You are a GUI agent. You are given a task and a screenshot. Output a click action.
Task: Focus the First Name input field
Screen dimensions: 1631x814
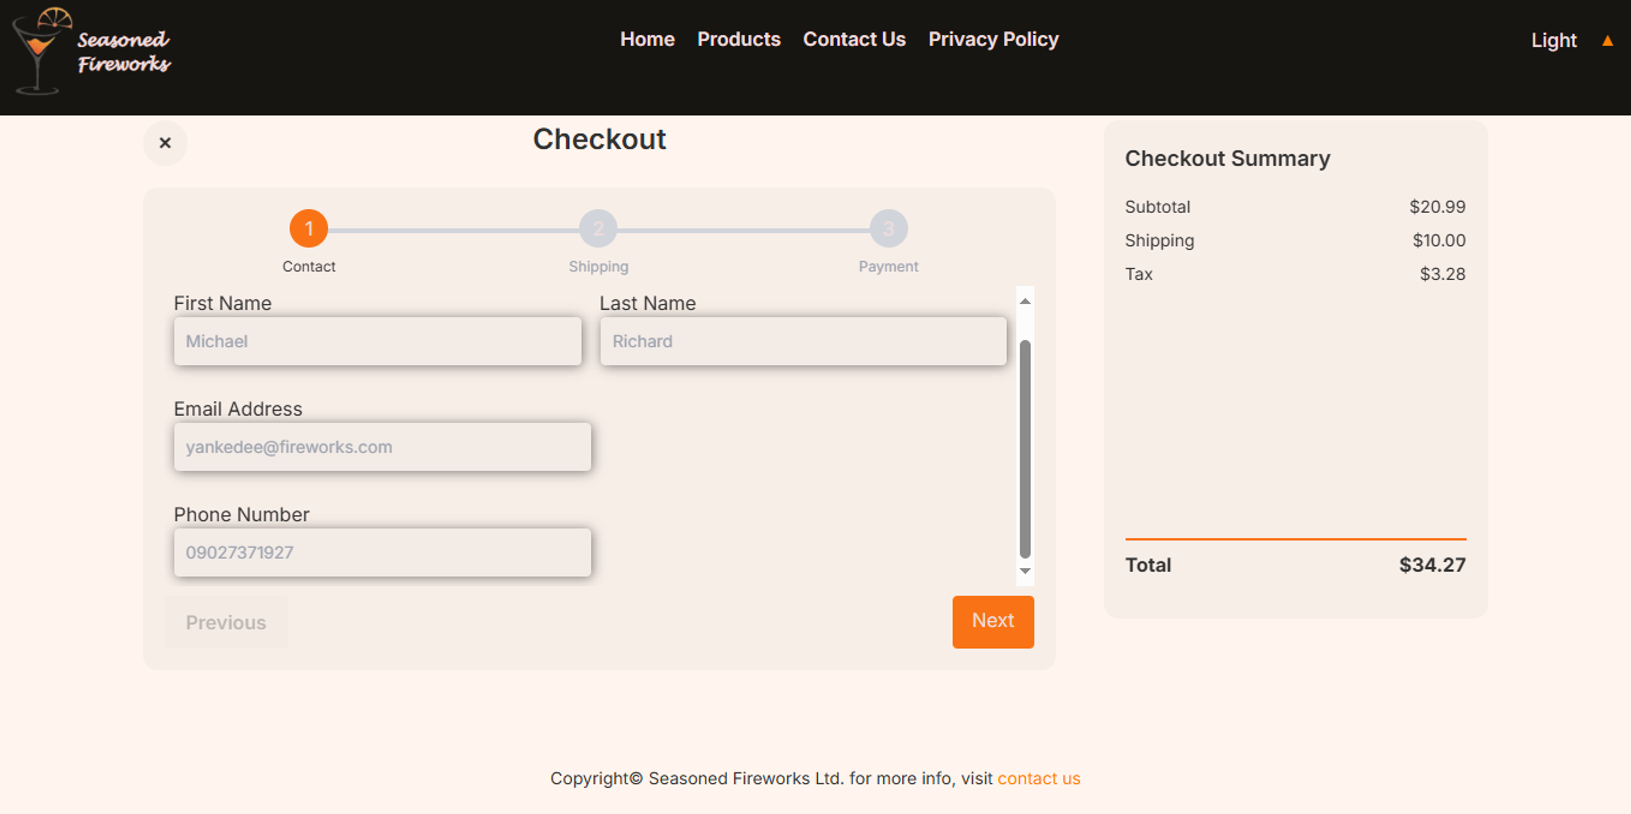pos(378,341)
